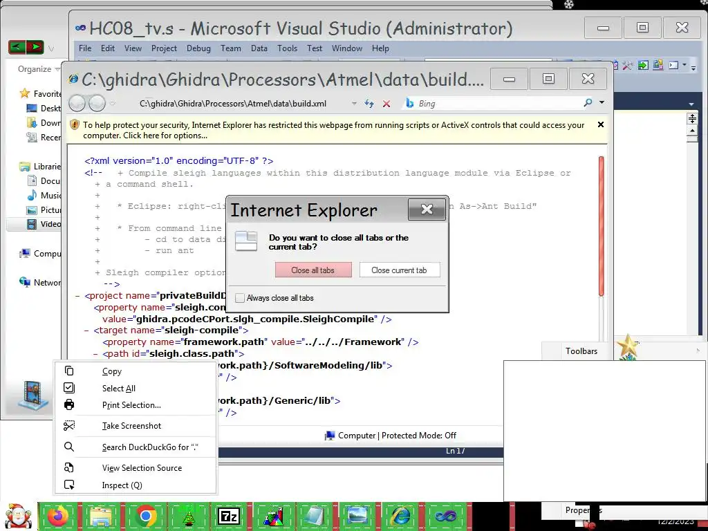Click the Close current tab button
708x531 pixels.
[x=400, y=270]
